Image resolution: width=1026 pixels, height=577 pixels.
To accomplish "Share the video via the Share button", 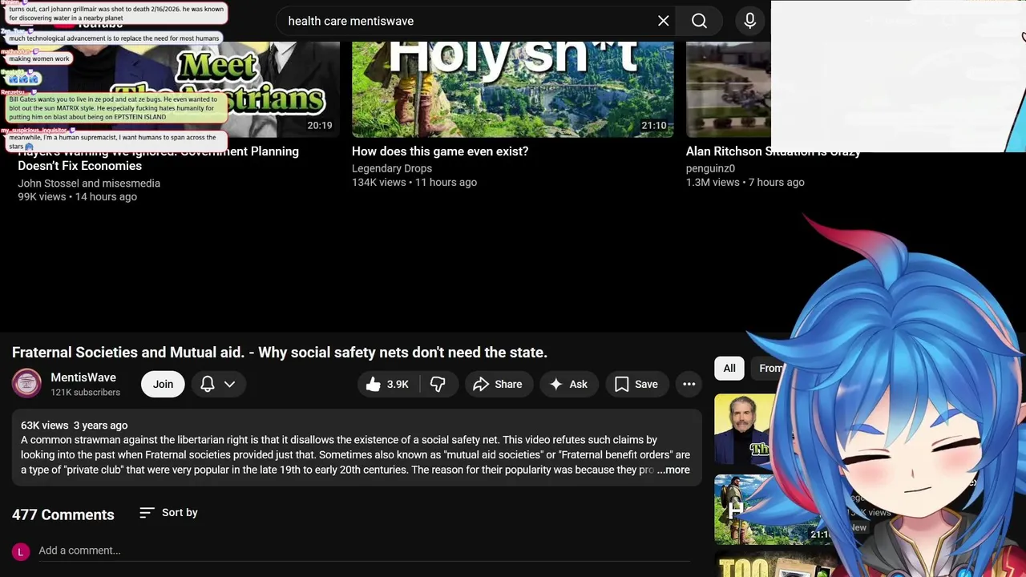I will pos(498,385).
